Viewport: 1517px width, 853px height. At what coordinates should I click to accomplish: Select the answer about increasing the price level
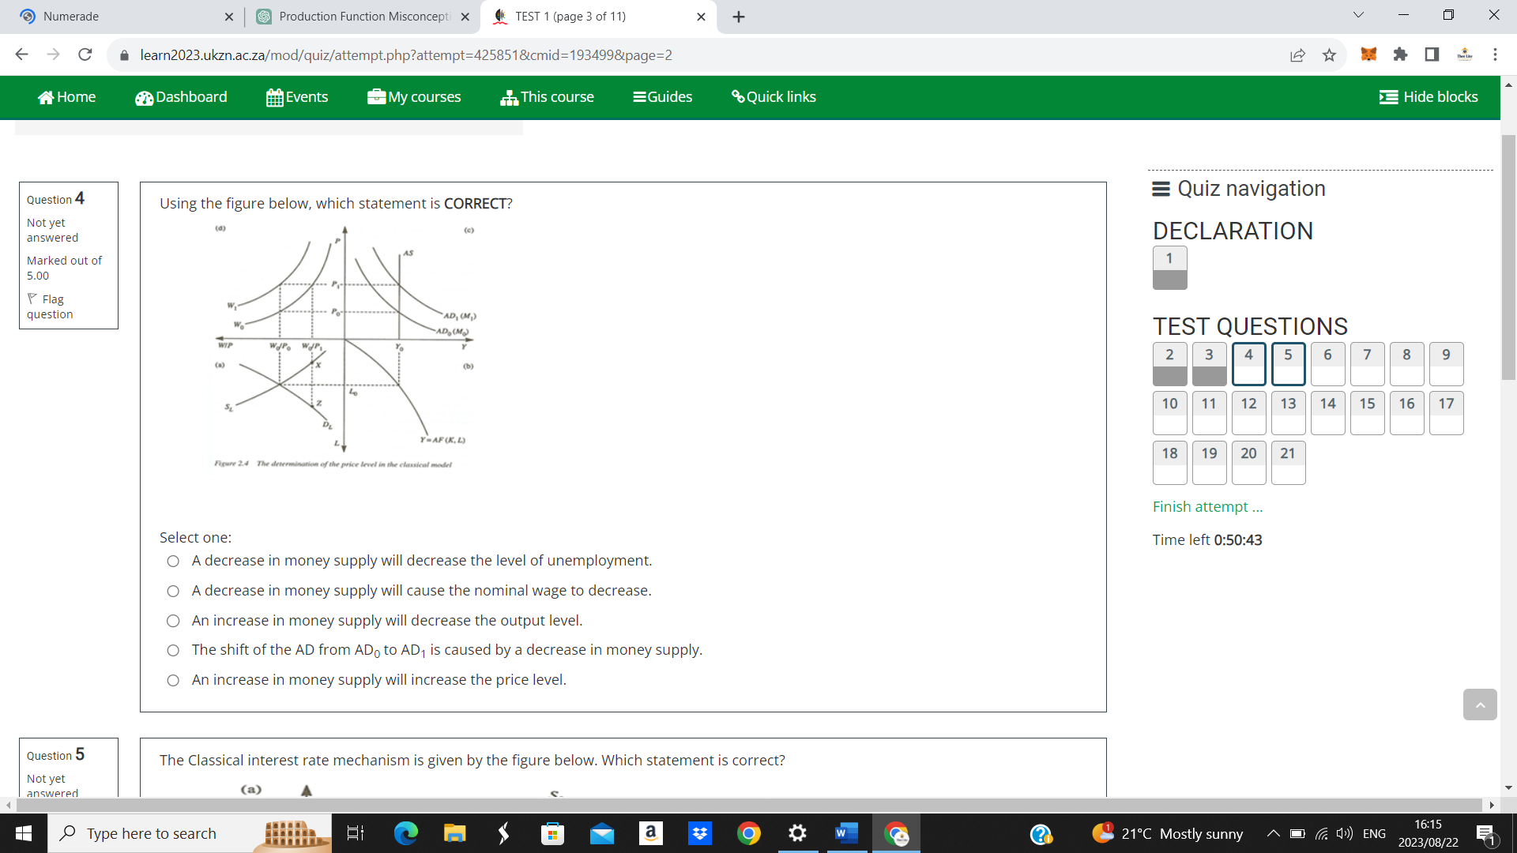[x=173, y=680]
